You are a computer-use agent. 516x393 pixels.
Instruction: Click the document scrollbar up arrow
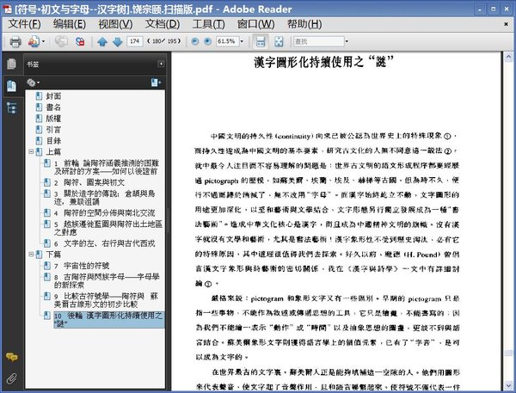click(508, 57)
